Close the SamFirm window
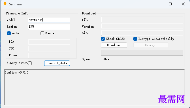Viewport: 190px width, 108px height. pos(183,4)
